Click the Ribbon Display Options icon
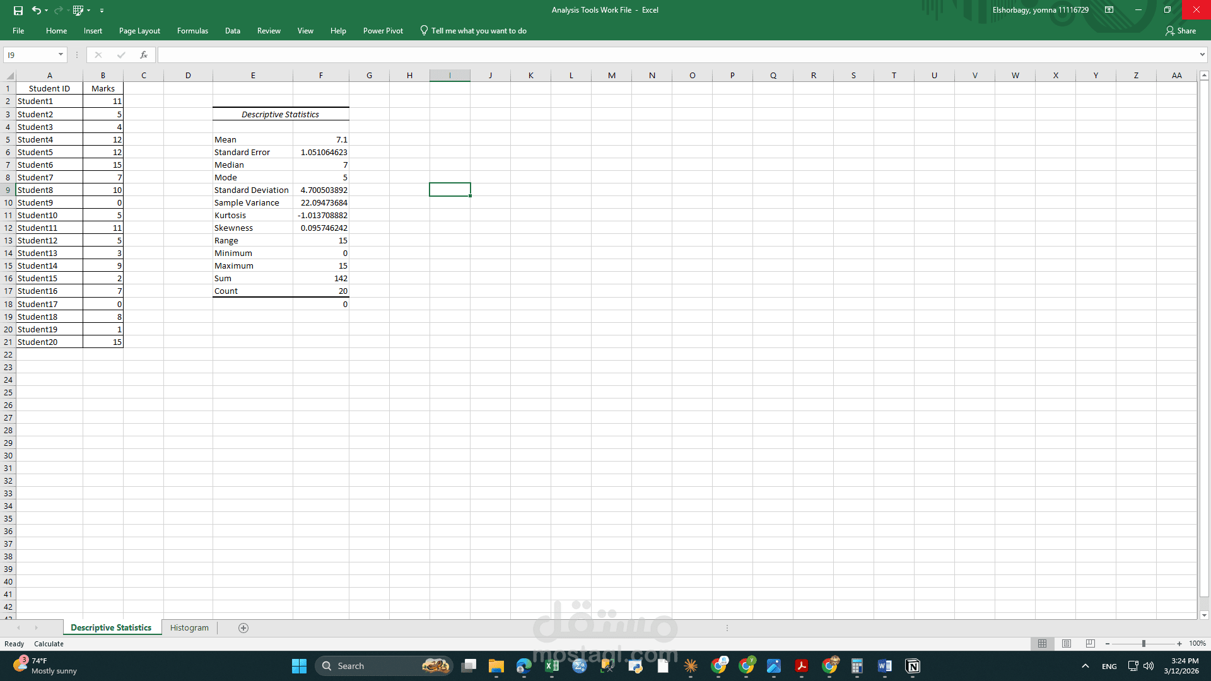Screen dimensions: 1211x681 coord(1109,10)
